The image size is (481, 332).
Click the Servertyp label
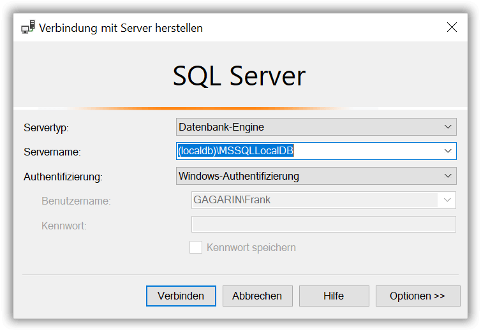[x=47, y=128]
